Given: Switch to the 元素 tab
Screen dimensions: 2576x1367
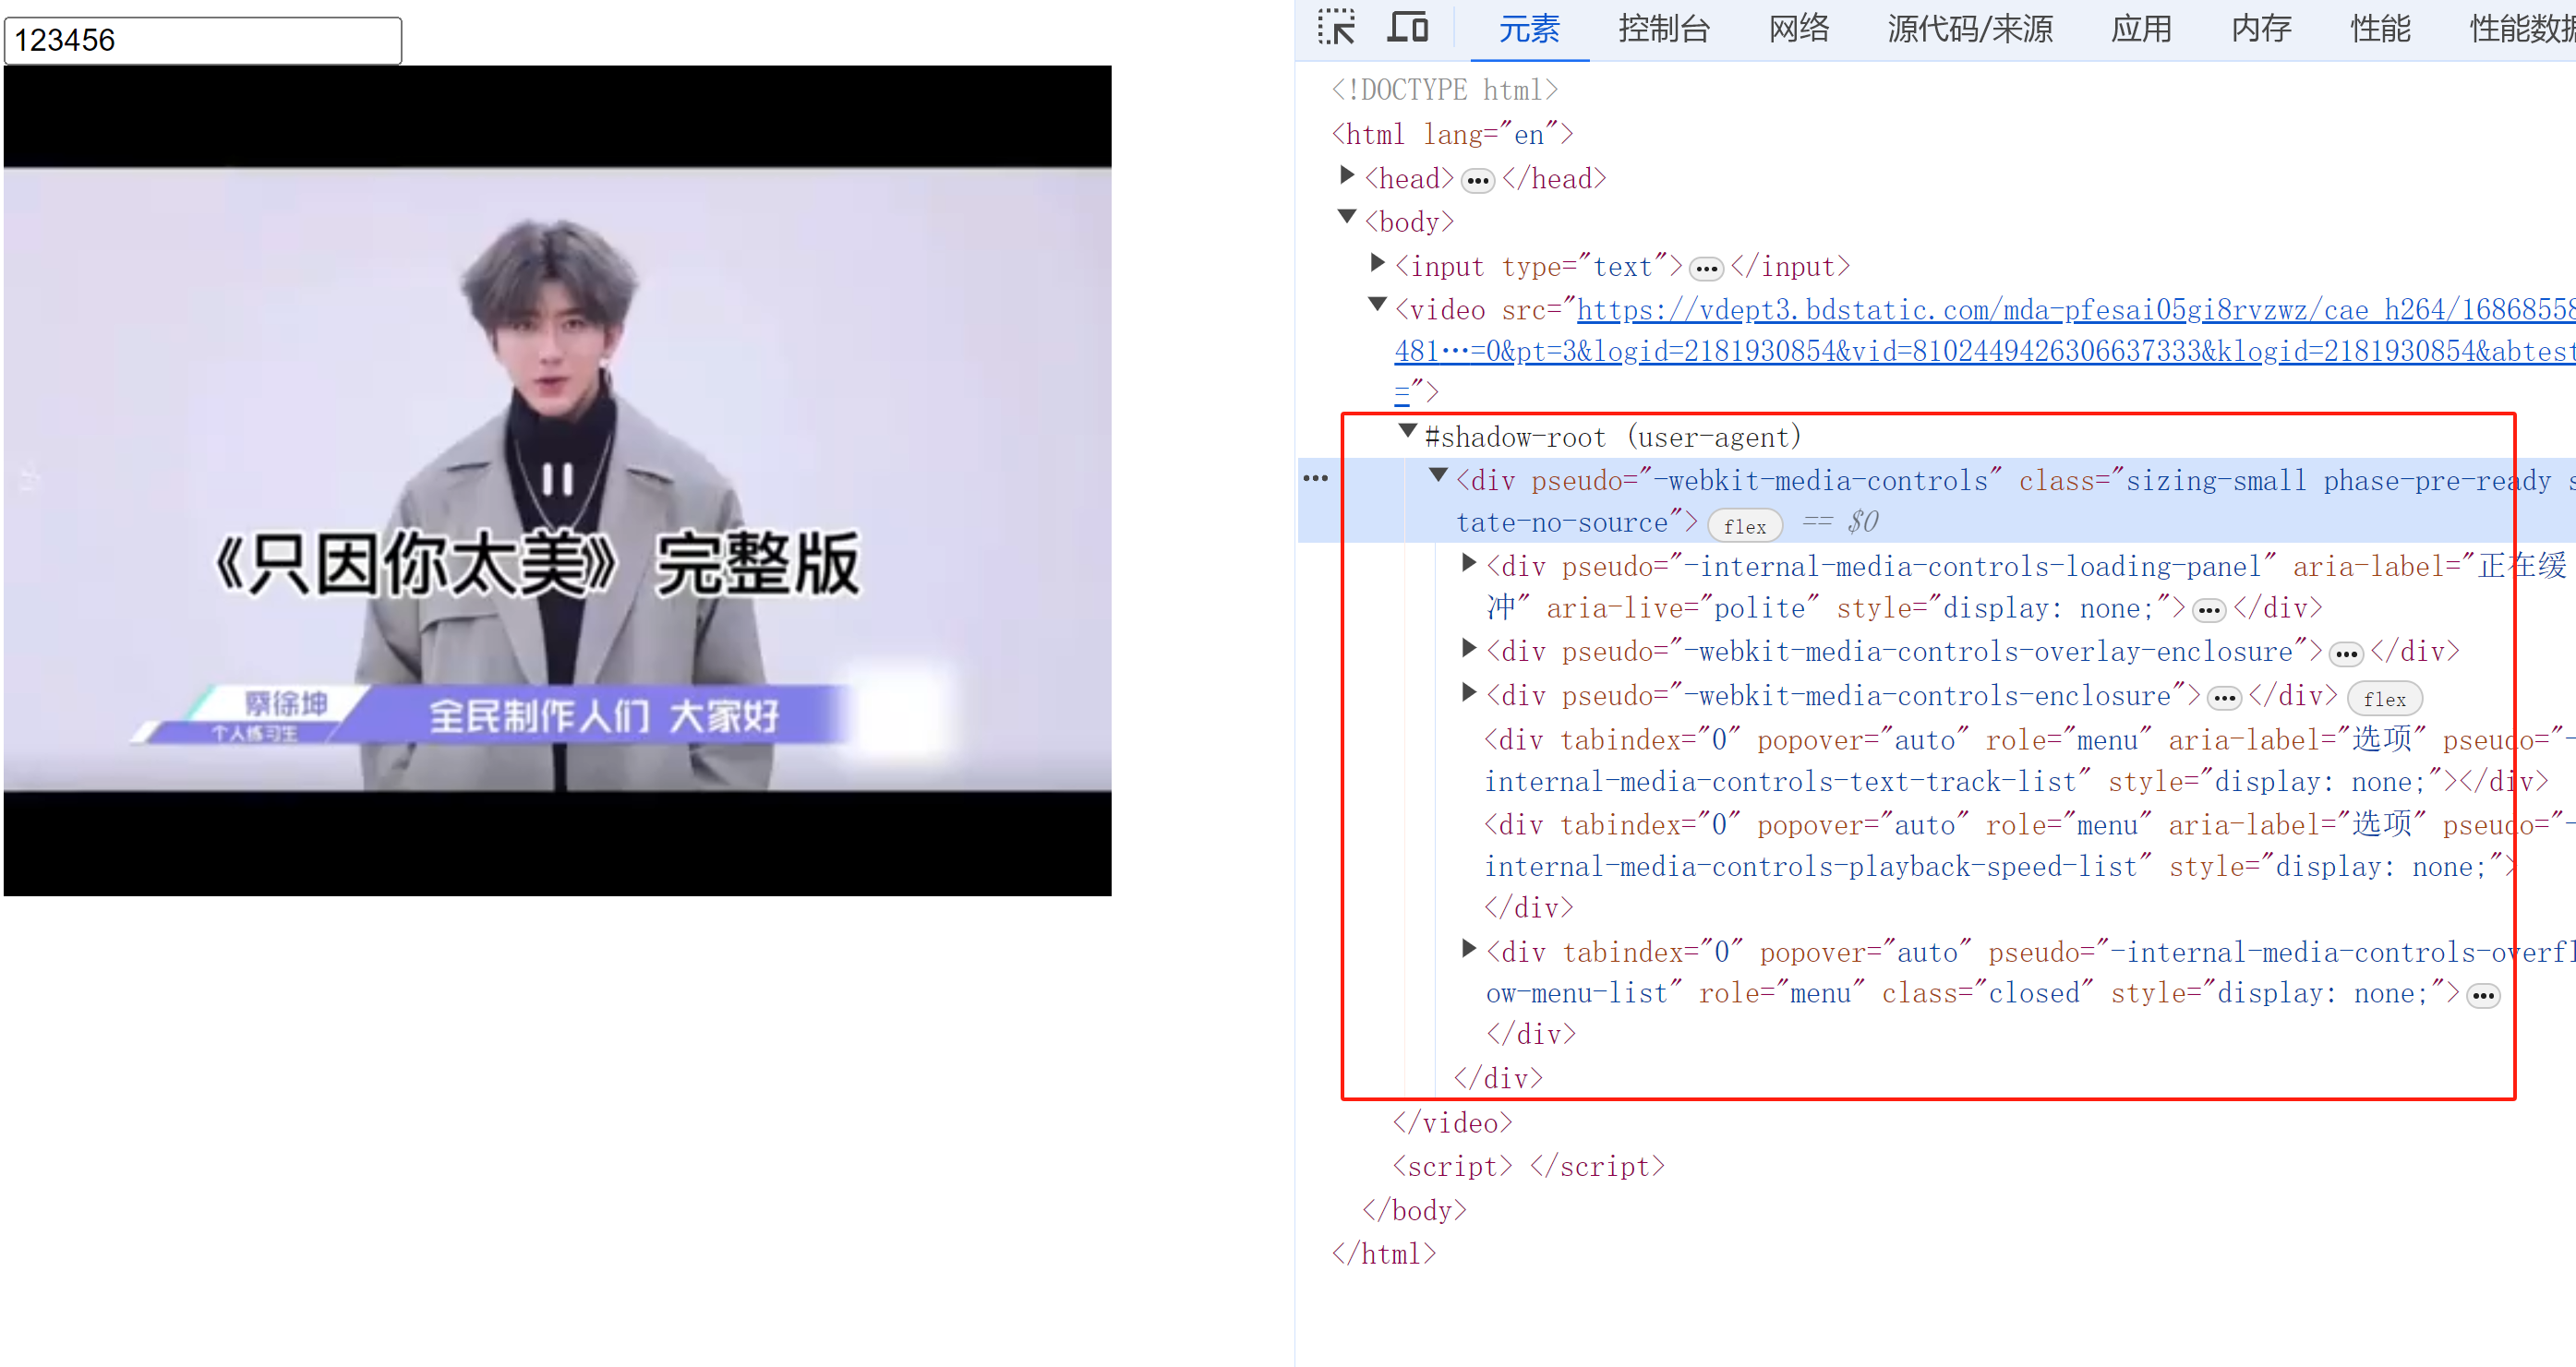Looking at the screenshot, I should tap(1528, 29).
